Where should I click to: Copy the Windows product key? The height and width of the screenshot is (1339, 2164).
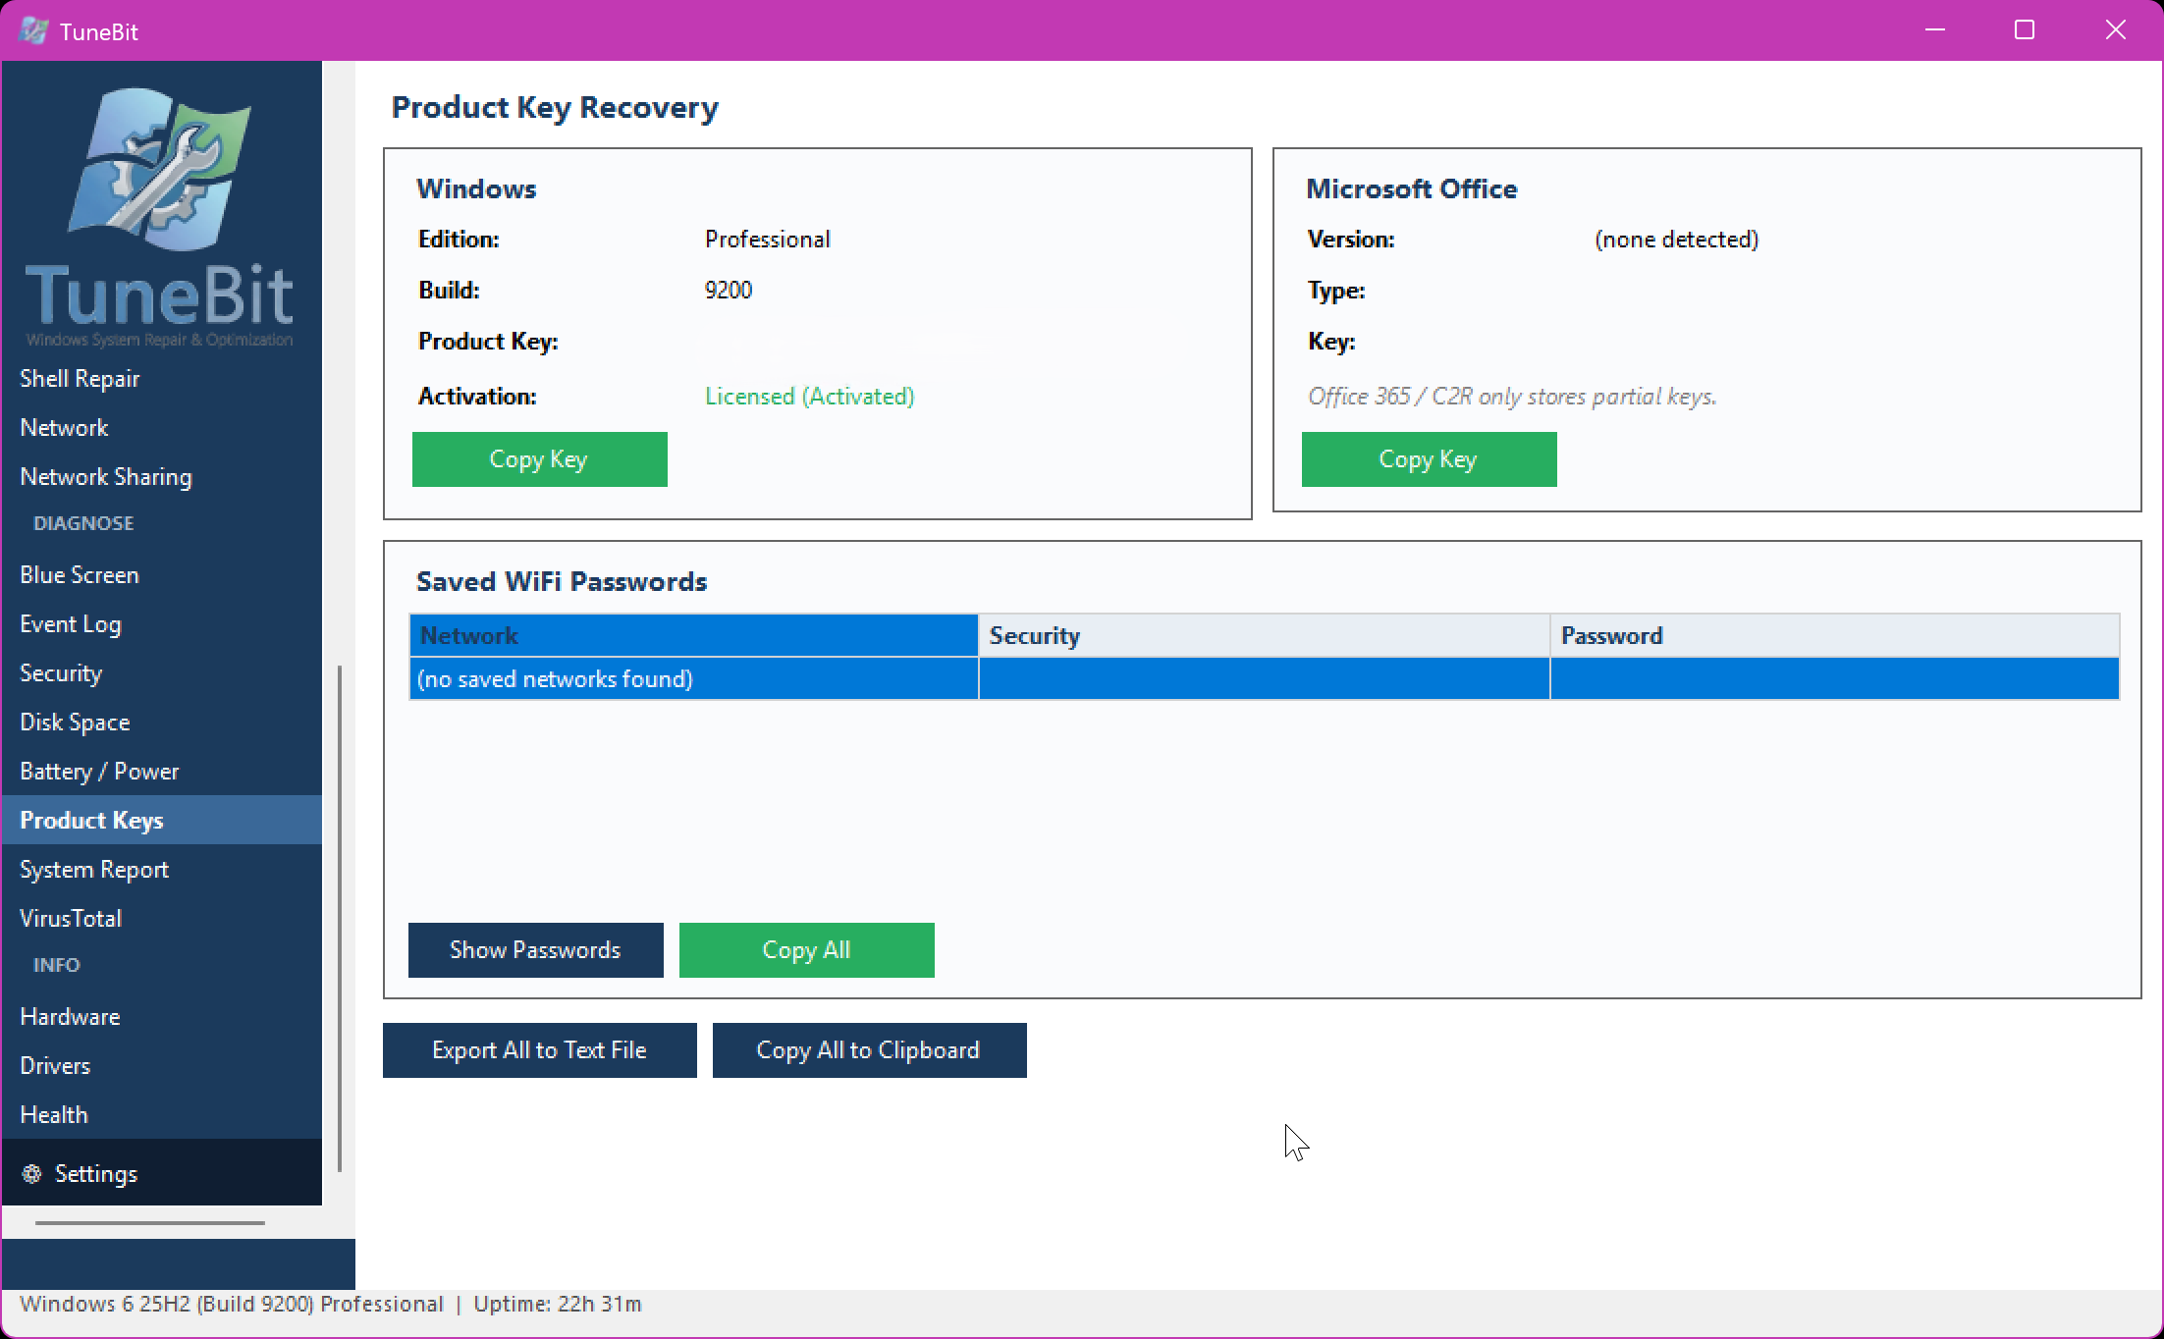click(540, 459)
